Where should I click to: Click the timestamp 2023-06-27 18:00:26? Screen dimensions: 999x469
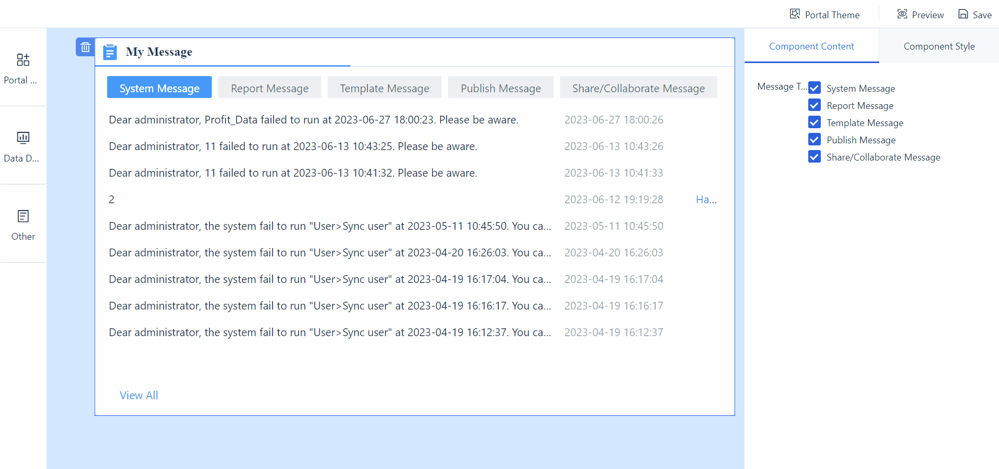(613, 120)
